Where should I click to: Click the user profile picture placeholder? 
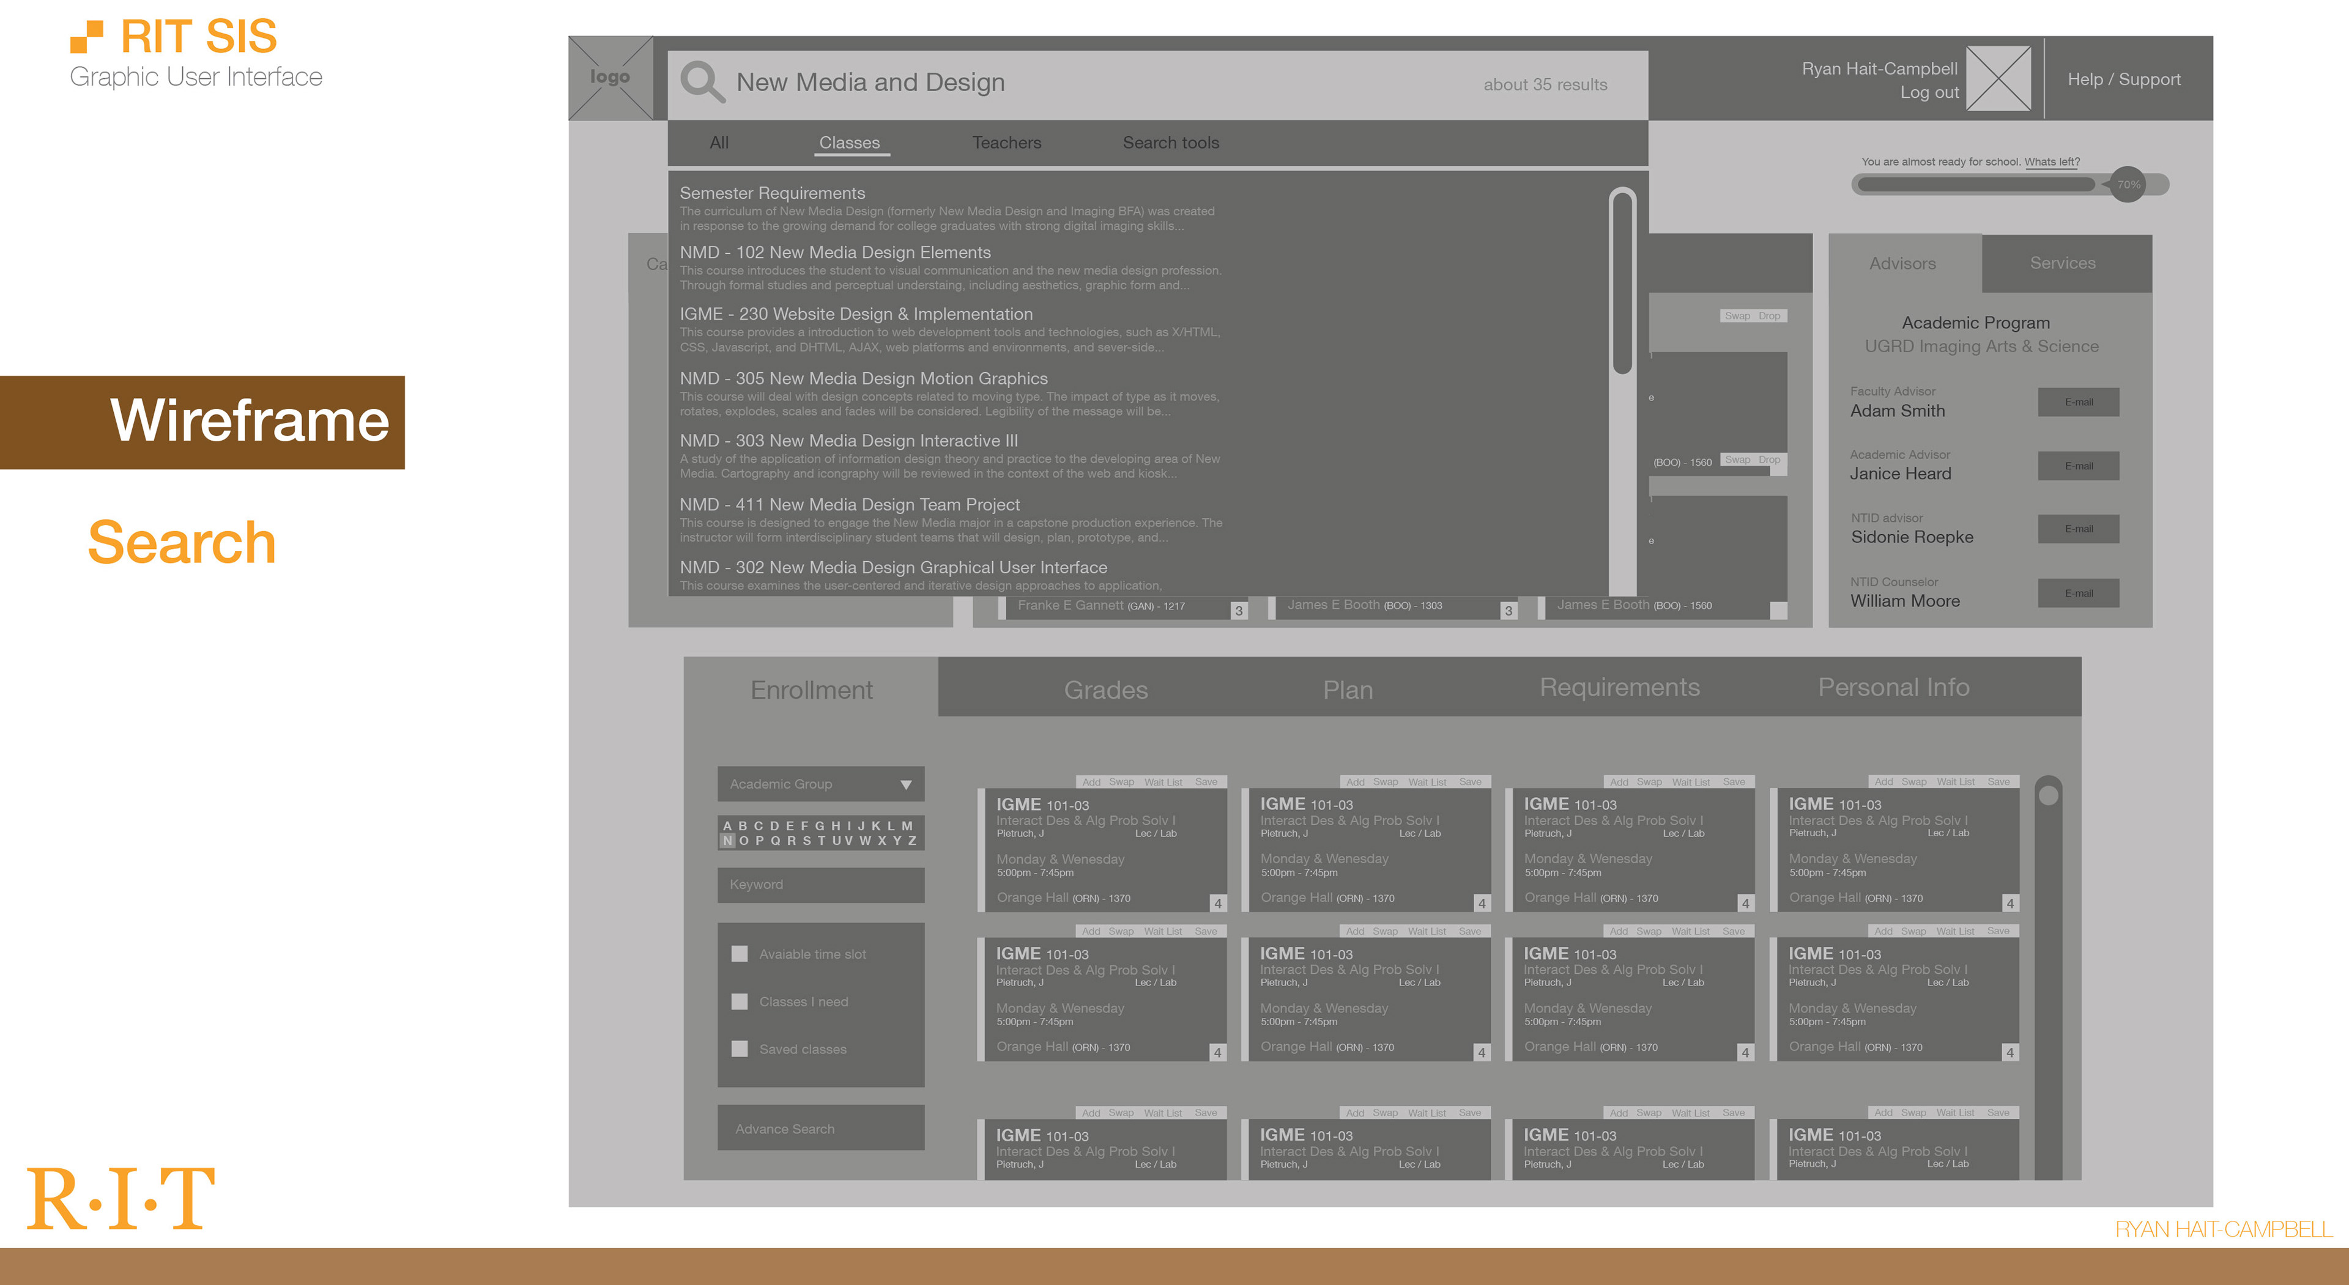coord(1998,78)
